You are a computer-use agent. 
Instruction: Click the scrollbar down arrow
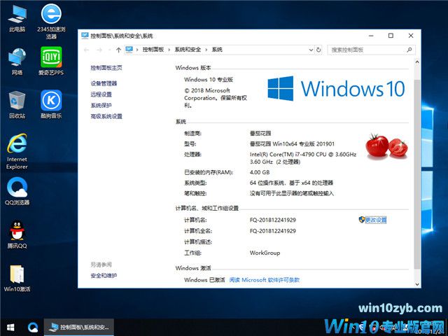point(417,284)
